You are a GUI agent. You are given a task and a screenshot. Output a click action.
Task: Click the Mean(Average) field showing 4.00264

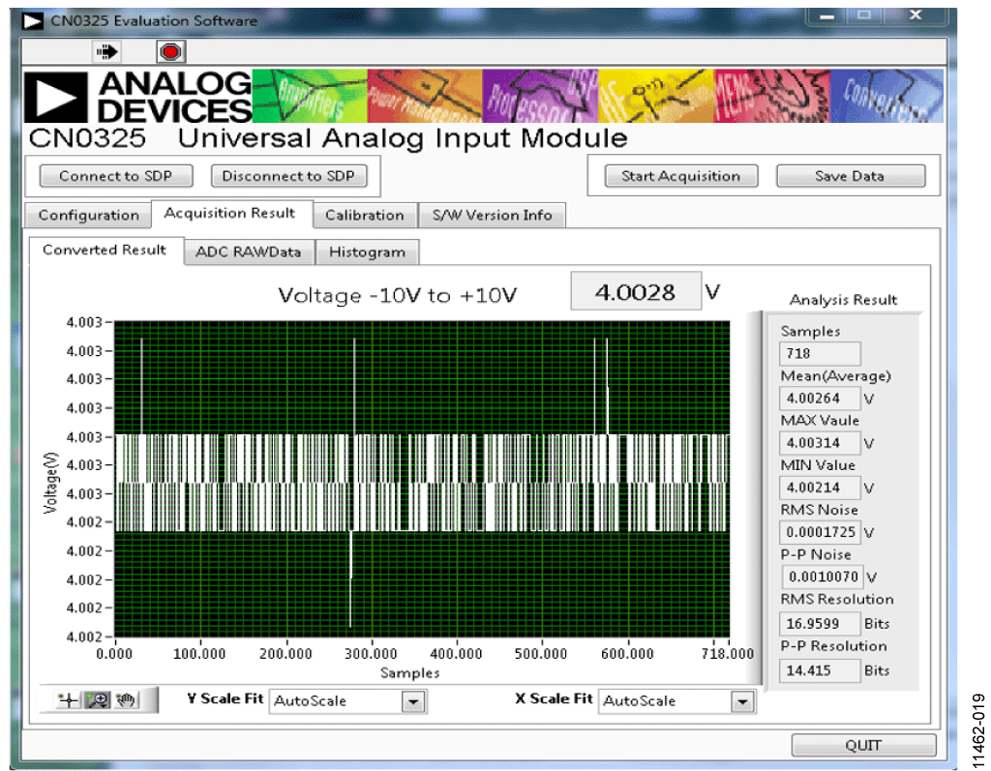(x=820, y=399)
